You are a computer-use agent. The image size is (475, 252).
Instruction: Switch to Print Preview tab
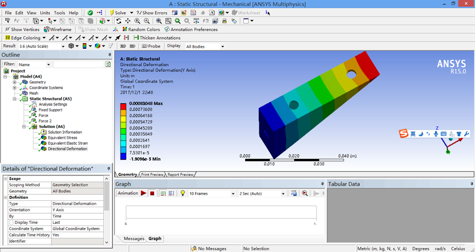click(152, 175)
